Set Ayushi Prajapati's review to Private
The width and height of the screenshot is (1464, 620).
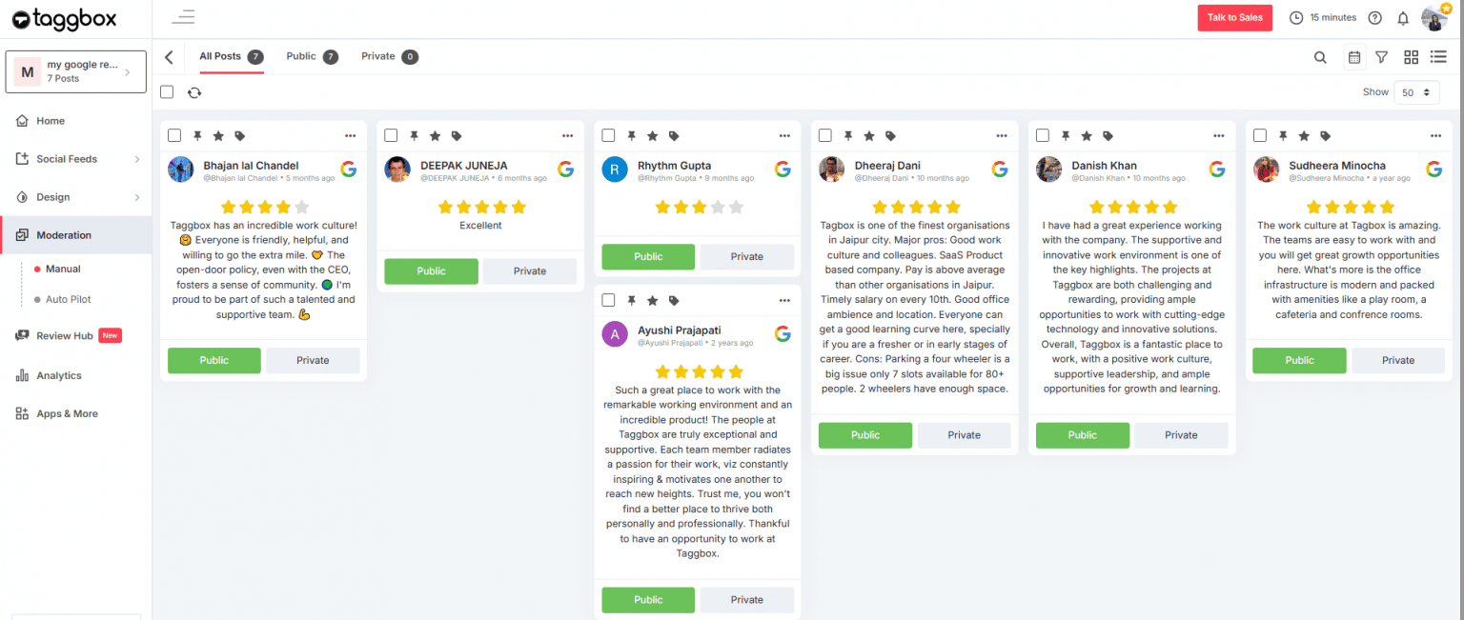coord(747,599)
